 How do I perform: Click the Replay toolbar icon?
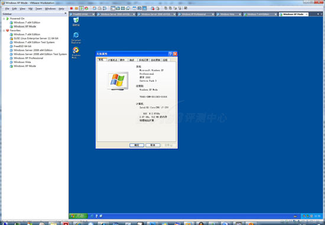(x=158, y=8)
